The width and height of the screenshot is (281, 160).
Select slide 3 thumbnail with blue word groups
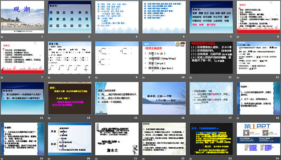[117, 17]
